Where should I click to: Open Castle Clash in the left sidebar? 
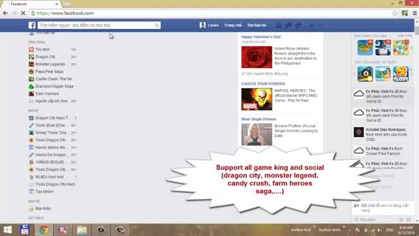pyautogui.click(x=54, y=79)
